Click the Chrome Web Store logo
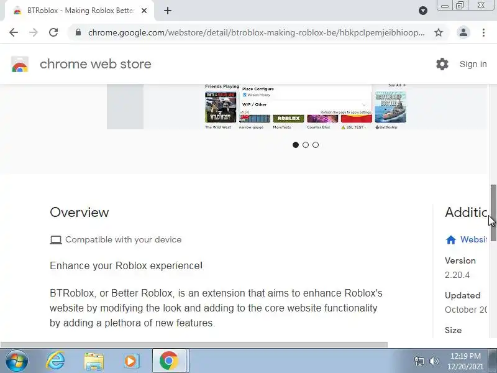This screenshot has width=497, height=373. [20, 64]
